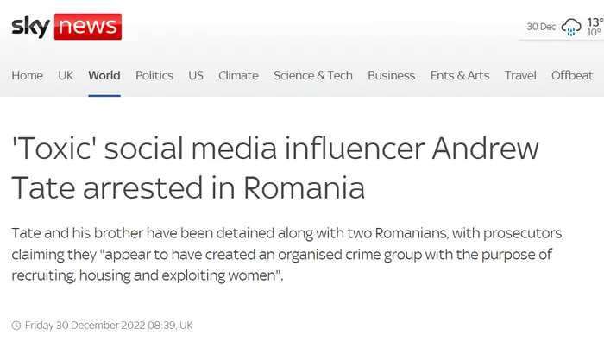
Task: Select the Offbeat tab
Action: (572, 75)
